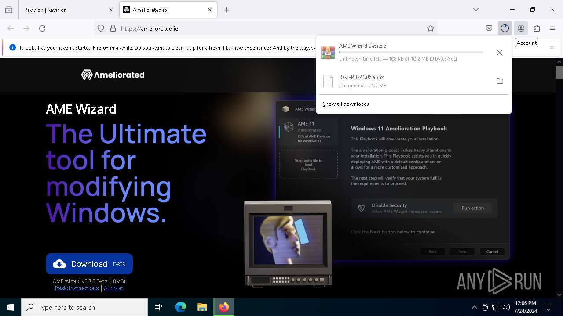The height and width of the screenshot is (316, 563).
Task: Show Revi-PB-24.06.apbx in its folder
Action: click(500, 81)
